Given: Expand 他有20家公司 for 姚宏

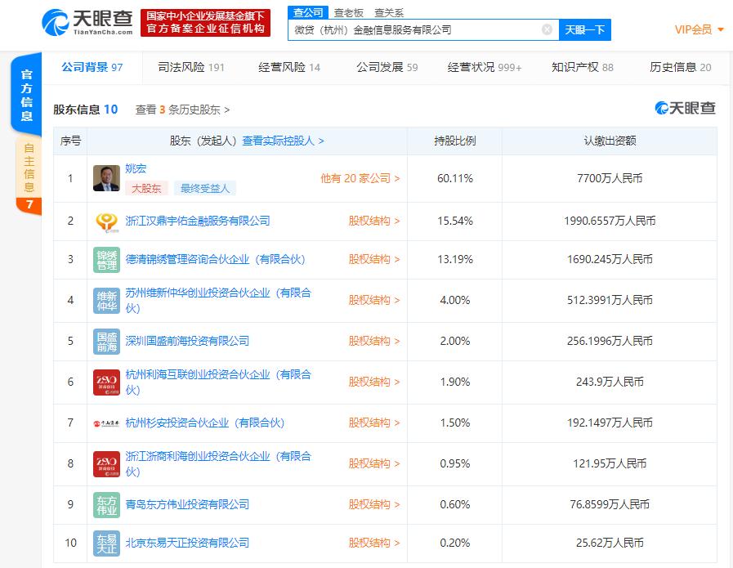Looking at the screenshot, I should [x=360, y=178].
